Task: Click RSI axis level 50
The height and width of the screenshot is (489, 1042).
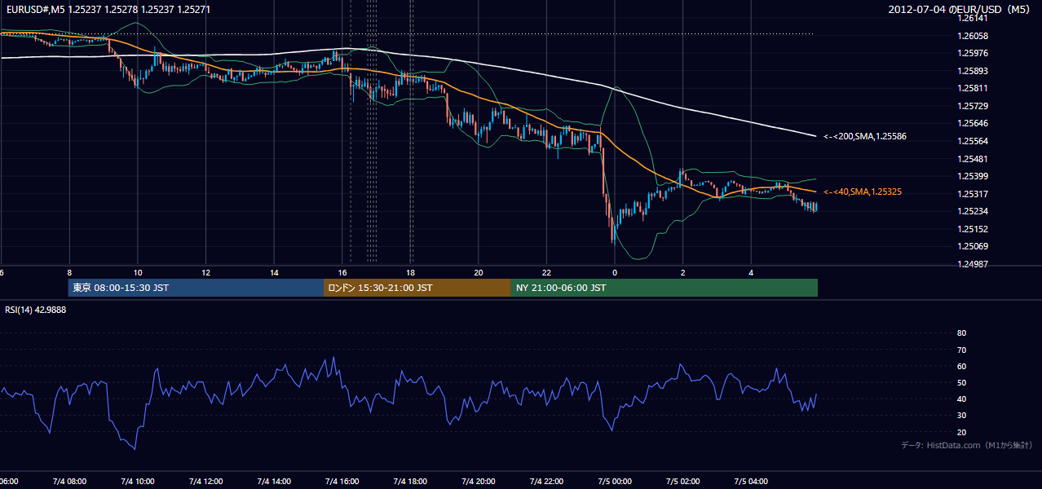Action: pyautogui.click(x=961, y=382)
